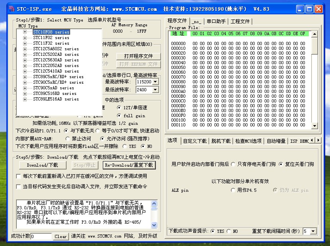Open the max baud rate 115200 dropdown

[155, 82]
